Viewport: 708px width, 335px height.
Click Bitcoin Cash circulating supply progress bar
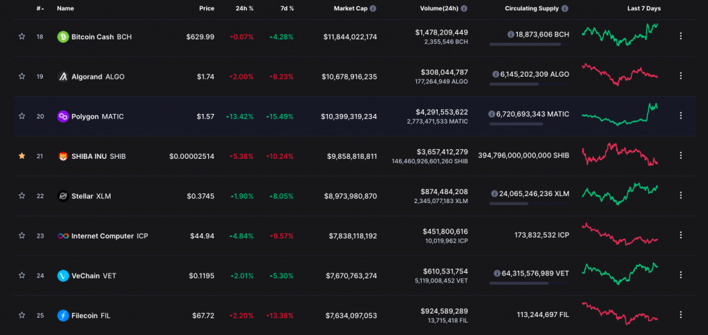pyautogui.click(x=529, y=44)
